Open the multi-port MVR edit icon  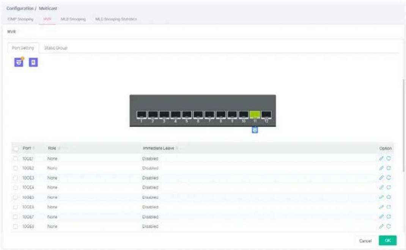(x=19, y=62)
